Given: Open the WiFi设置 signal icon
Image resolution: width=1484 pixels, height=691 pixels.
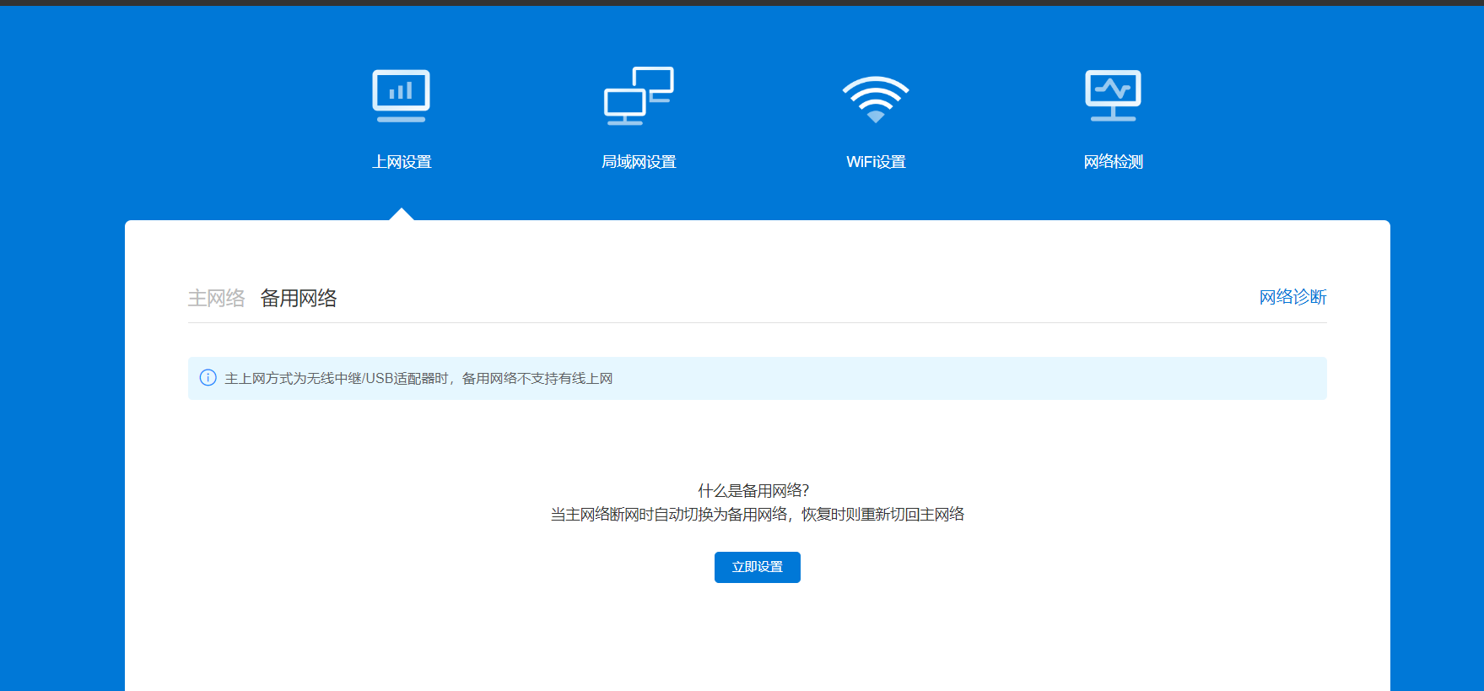Looking at the screenshot, I should (x=876, y=99).
